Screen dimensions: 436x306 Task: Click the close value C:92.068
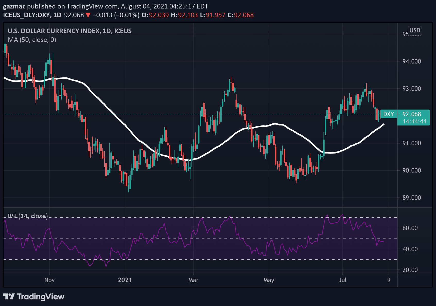[x=241, y=15]
